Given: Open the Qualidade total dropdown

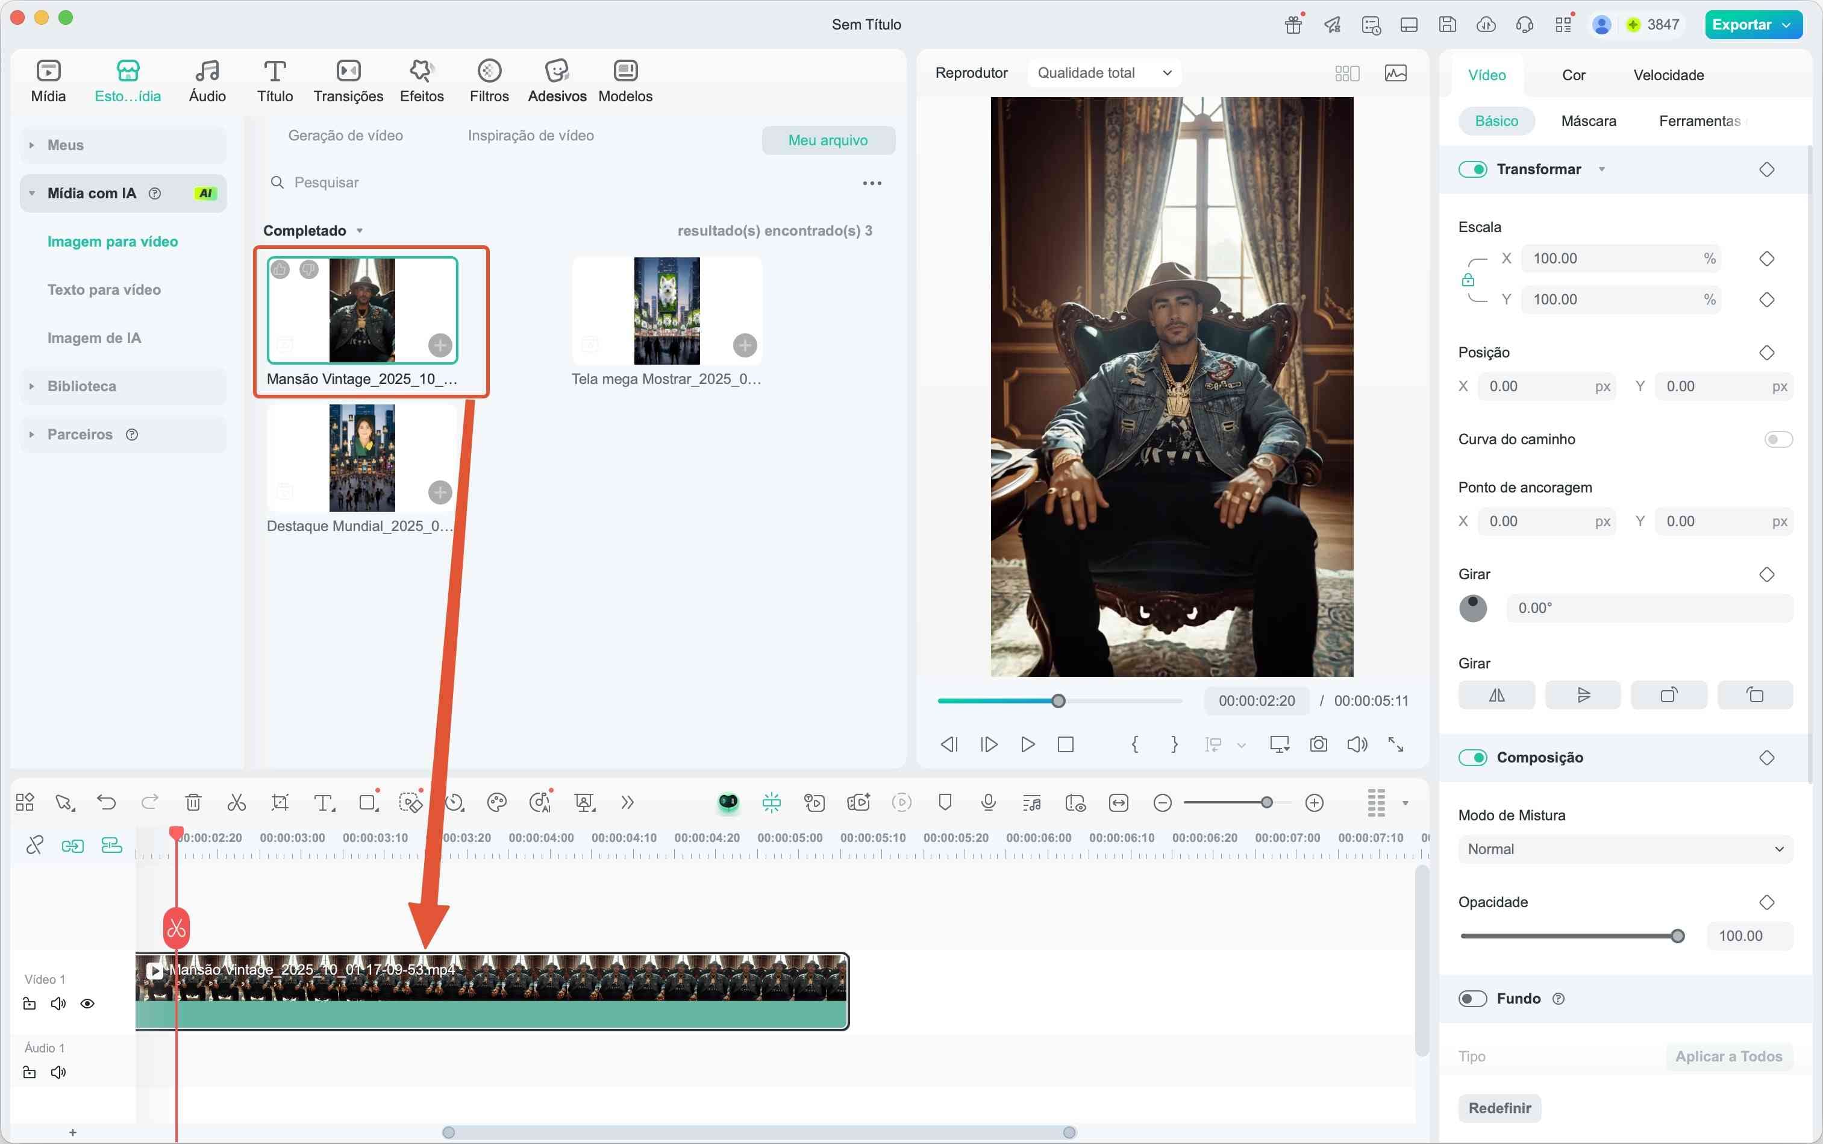Looking at the screenshot, I should (x=1103, y=72).
